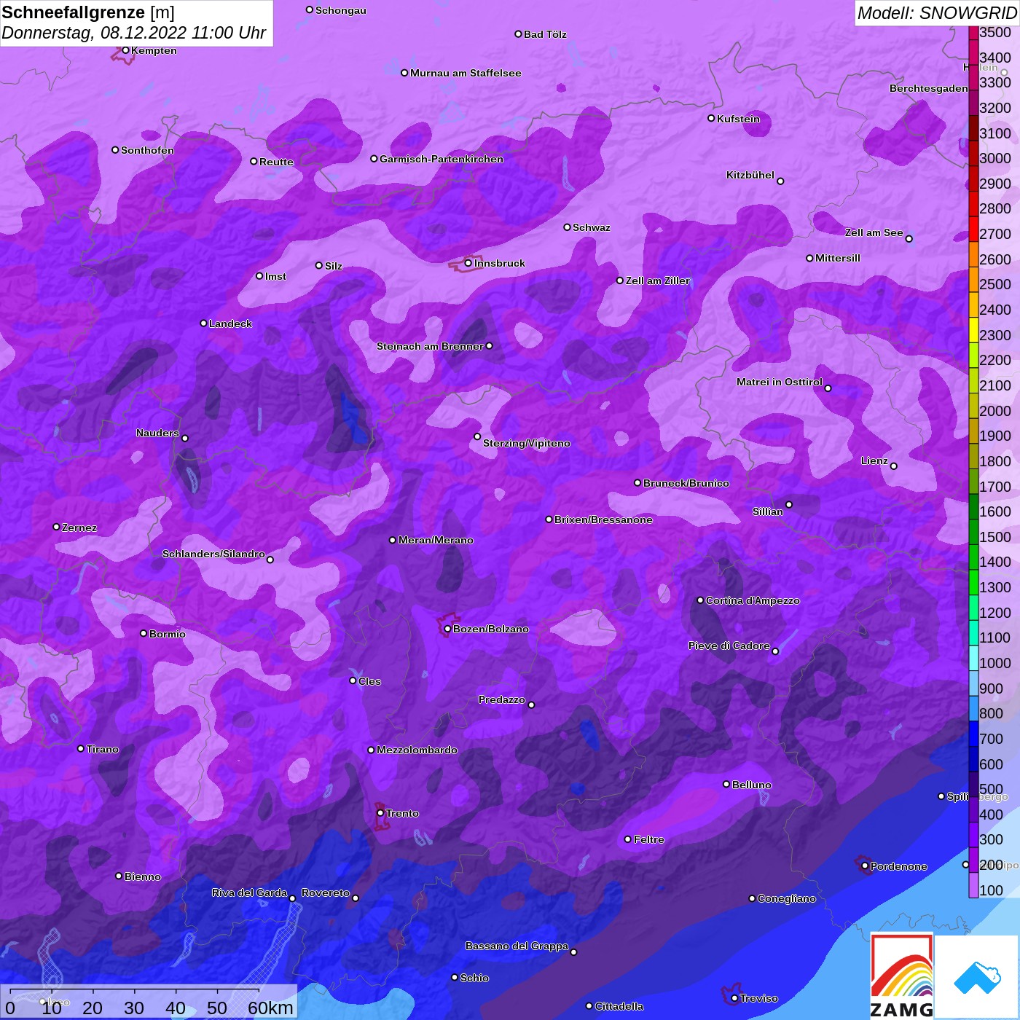Click the Belluno place name

(x=752, y=785)
